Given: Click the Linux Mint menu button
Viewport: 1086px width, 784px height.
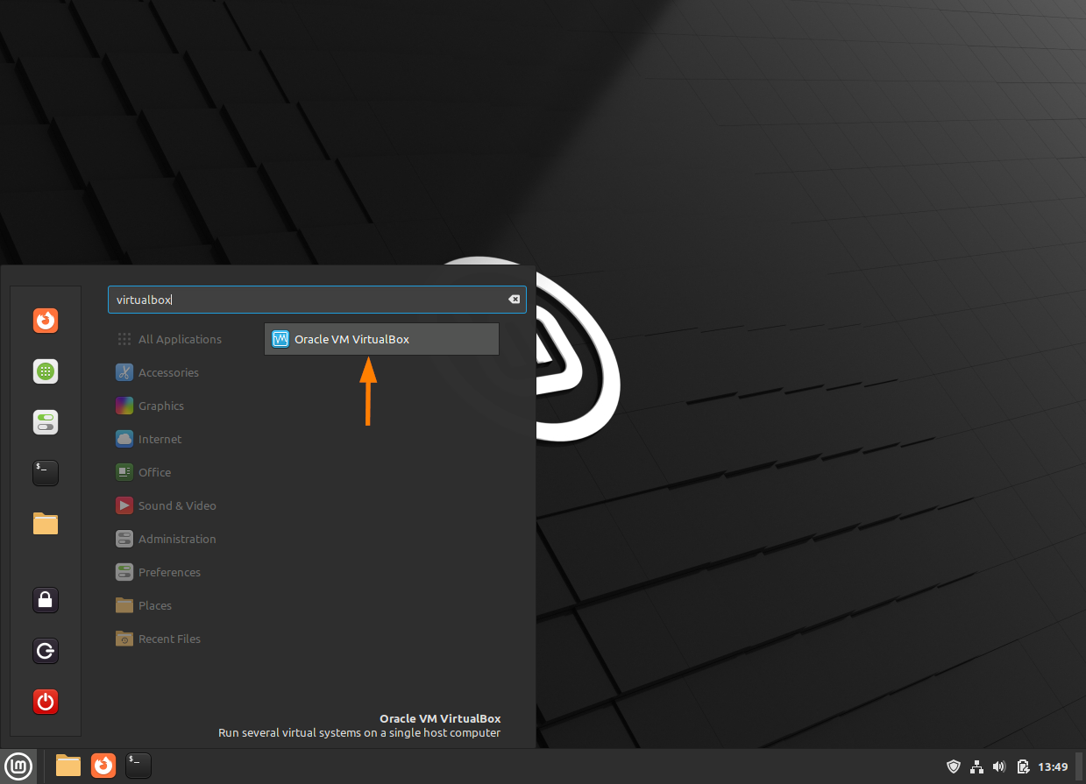Looking at the screenshot, I should pos(20,766).
